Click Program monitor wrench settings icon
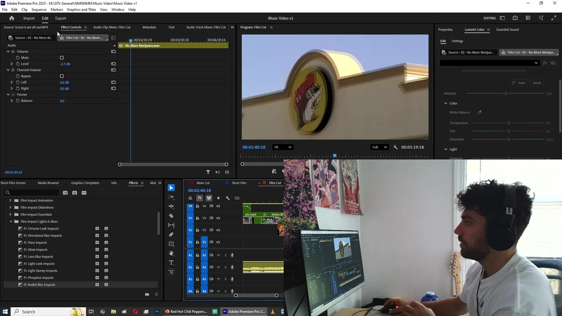The height and width of the screenshot is (316, 562). tap(395, 147)
